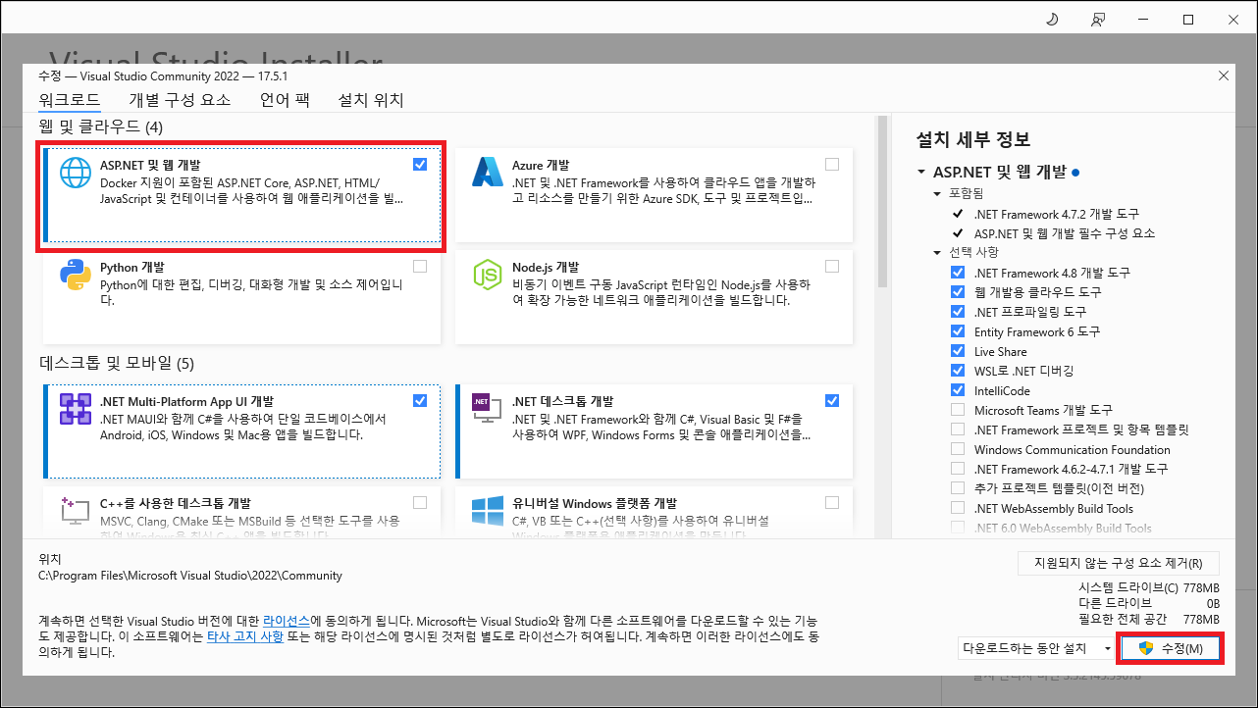
Task: Click the installation path C:\Program Files text
Action: (x=190, y=576)
